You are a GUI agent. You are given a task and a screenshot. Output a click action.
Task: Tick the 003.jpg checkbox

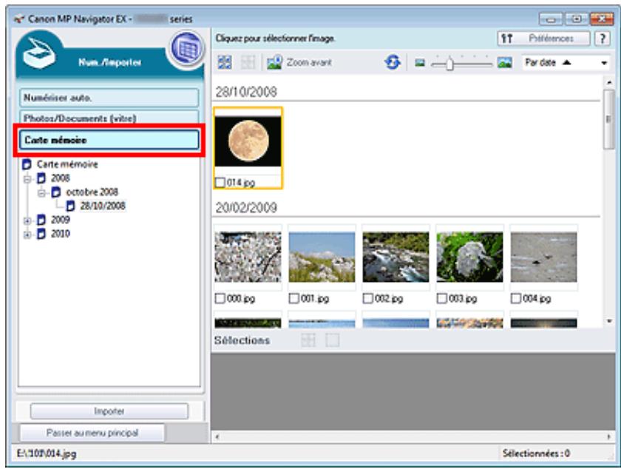(x=441, y=298)
